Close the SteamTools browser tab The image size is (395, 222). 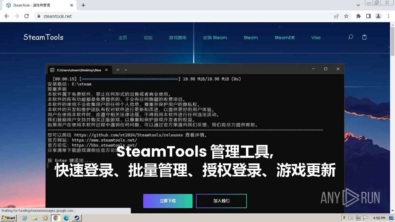point(72,5)
